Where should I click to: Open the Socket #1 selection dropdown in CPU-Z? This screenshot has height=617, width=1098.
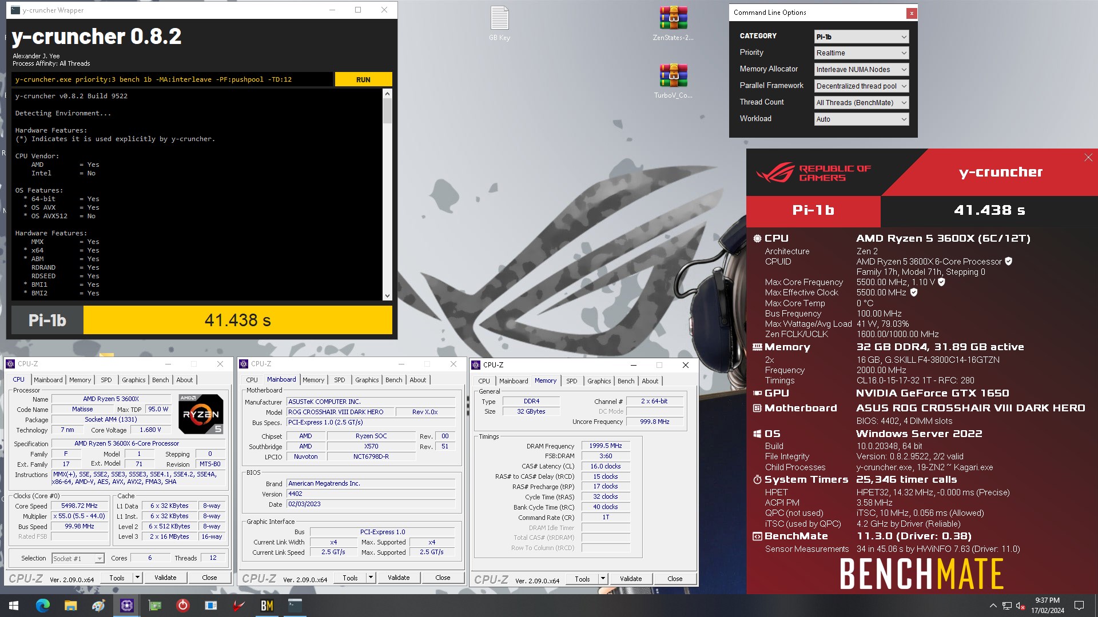[x=78, y=558]
